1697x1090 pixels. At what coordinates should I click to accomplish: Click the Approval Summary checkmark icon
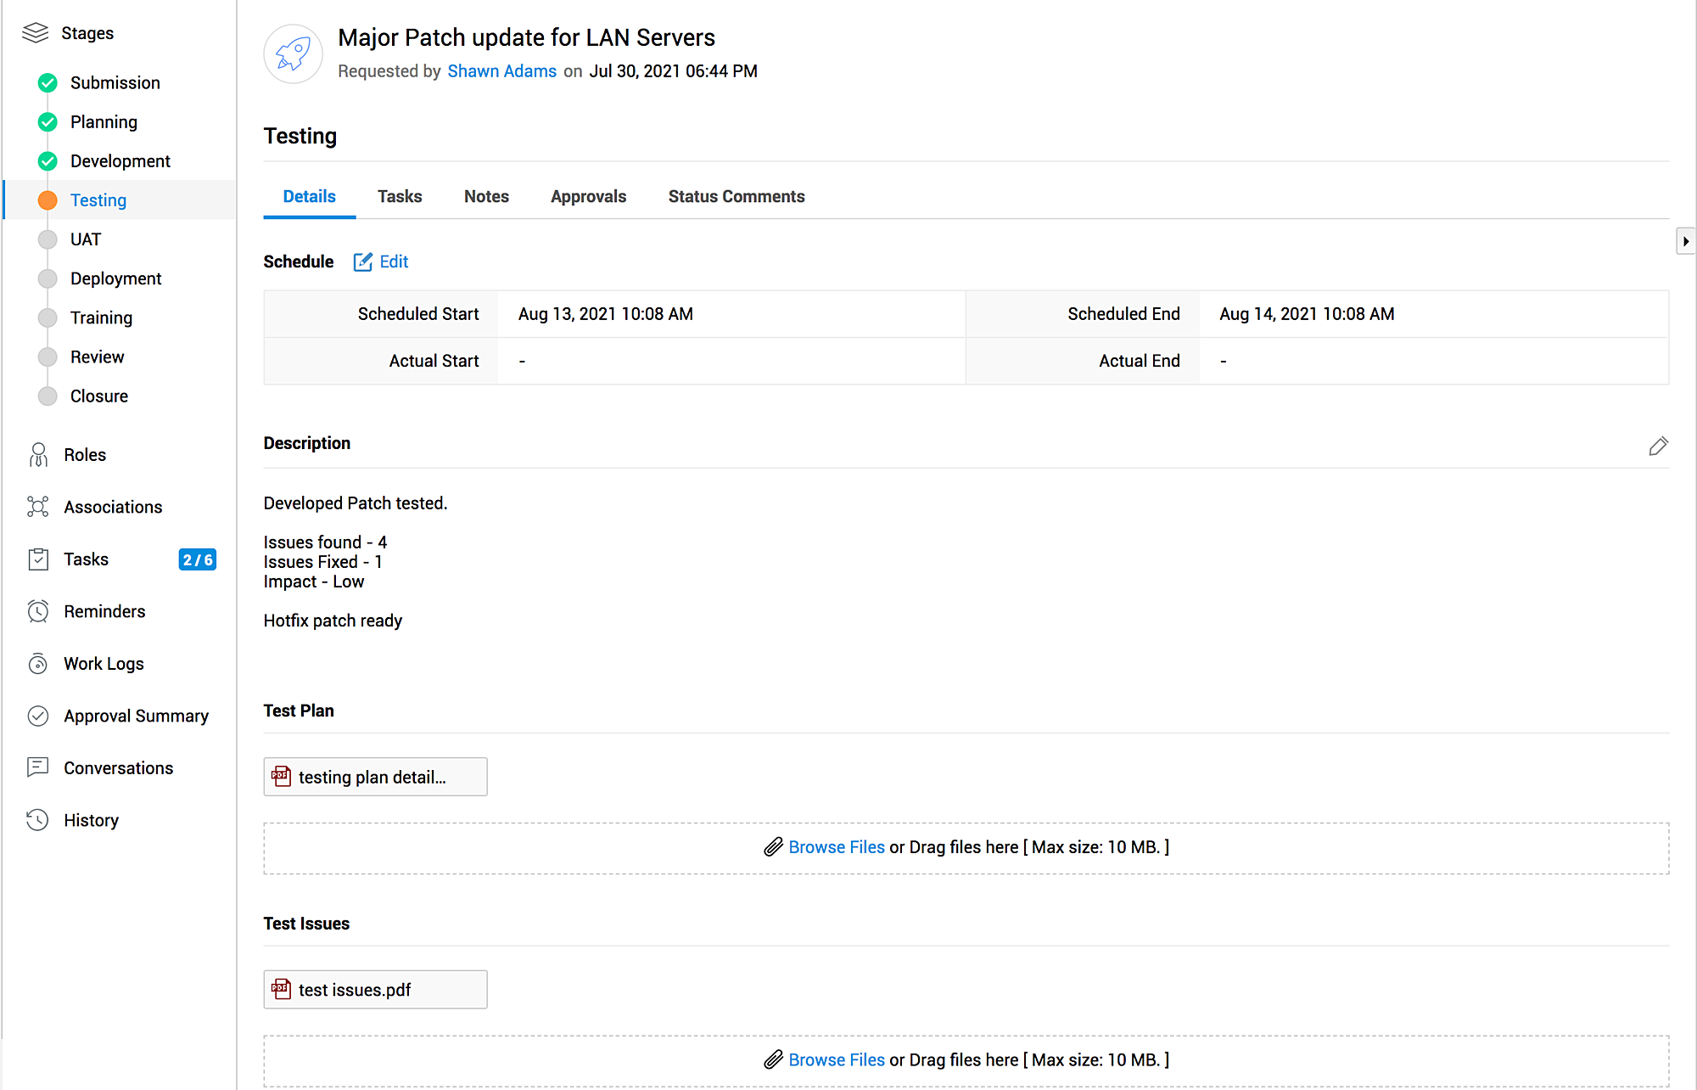[38, 716]
